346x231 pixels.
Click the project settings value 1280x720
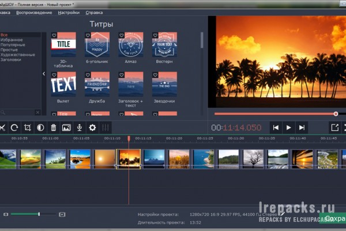(234, 214)
